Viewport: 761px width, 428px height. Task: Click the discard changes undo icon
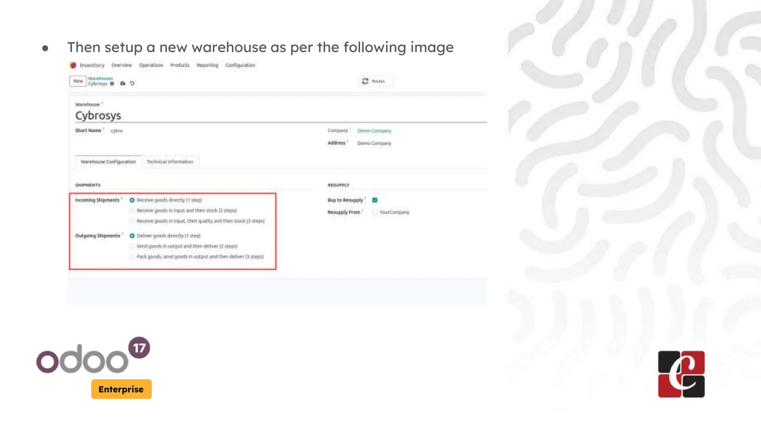[x=132, y=84]
